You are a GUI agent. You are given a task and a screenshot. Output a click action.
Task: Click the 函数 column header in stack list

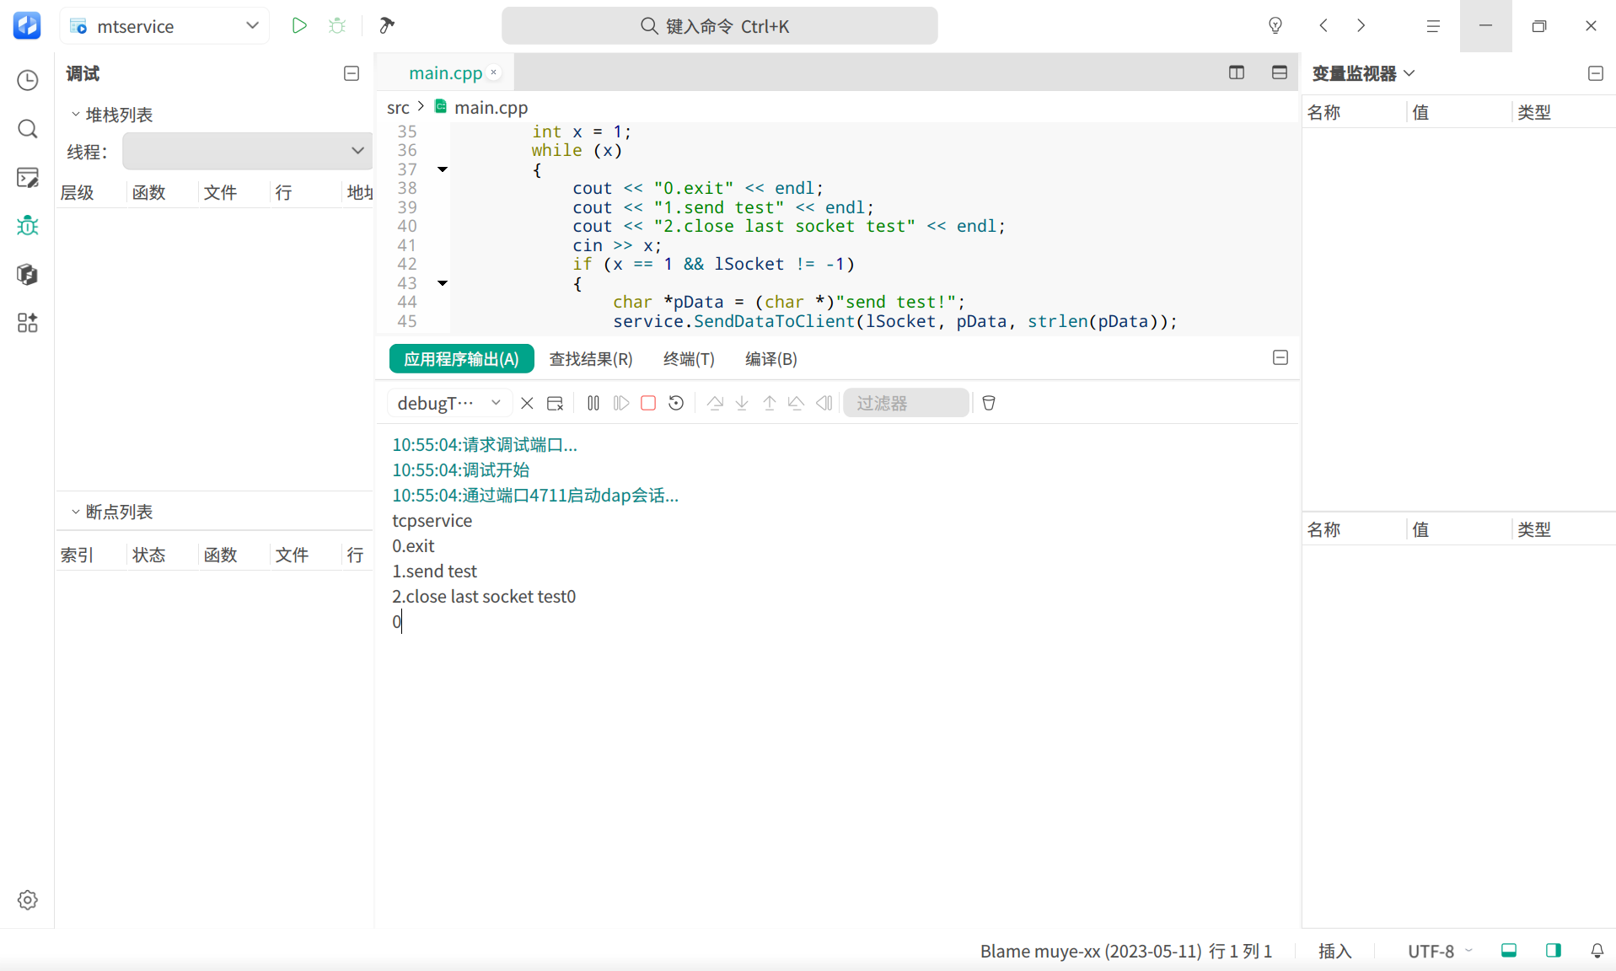[148, 192]
